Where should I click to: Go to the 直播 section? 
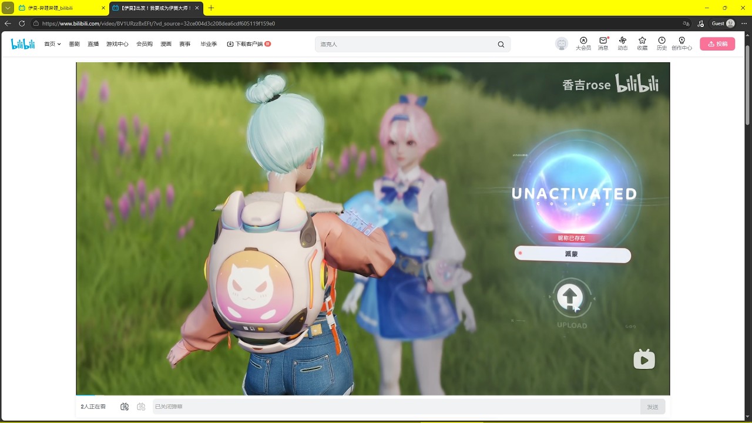[x=93, y=44]
